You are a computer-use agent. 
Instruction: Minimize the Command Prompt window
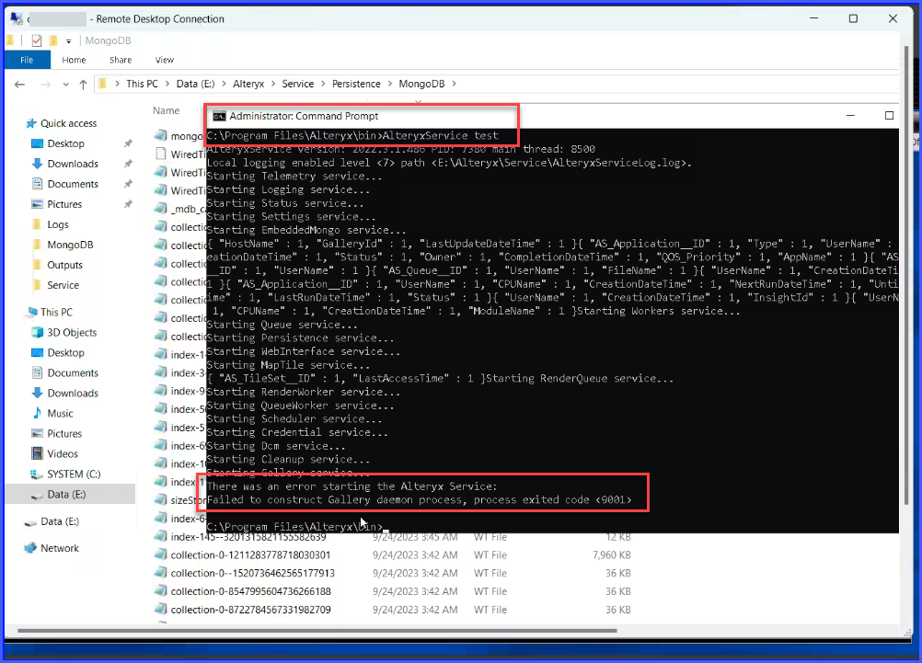850,116
